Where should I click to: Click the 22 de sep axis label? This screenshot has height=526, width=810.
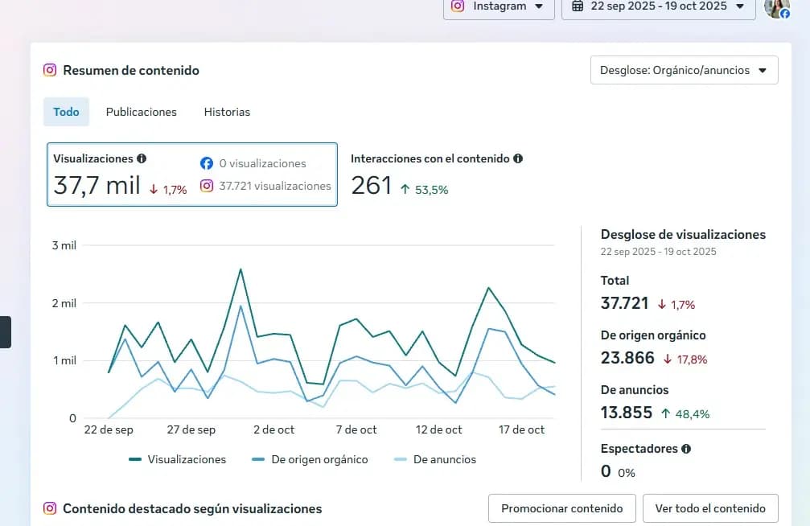tap(109, 429)
